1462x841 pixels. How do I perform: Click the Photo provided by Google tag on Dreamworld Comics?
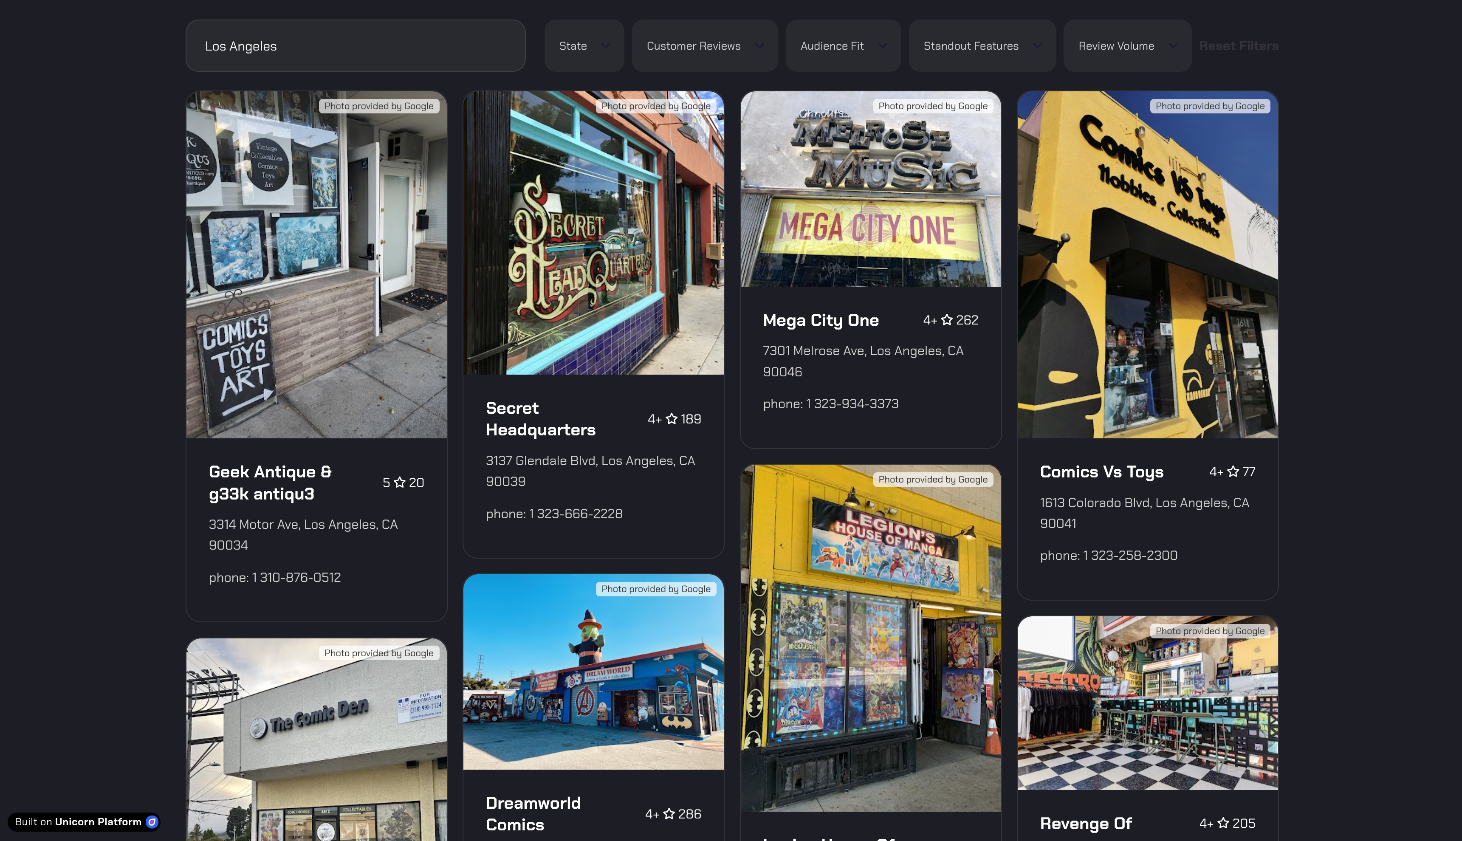tap(656, 589)
